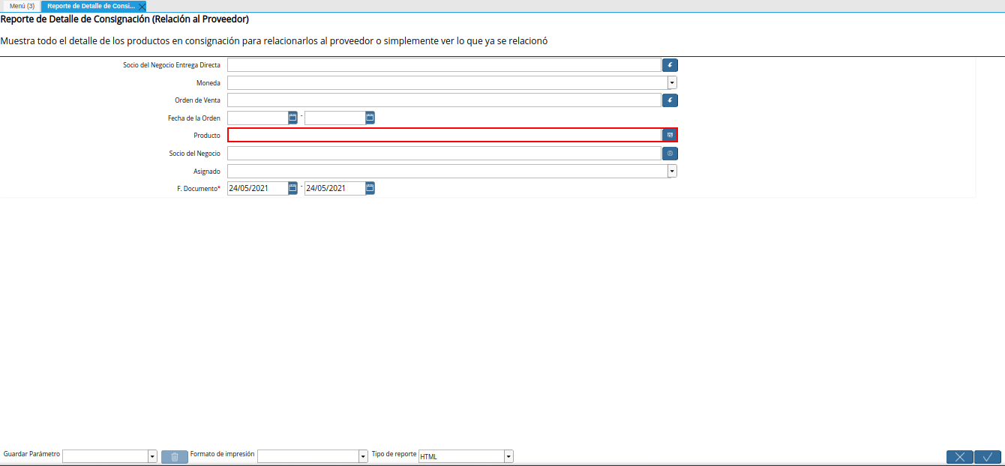Open the calendar for F. Documento end date
1005x466 pixels.
point(369,188)
